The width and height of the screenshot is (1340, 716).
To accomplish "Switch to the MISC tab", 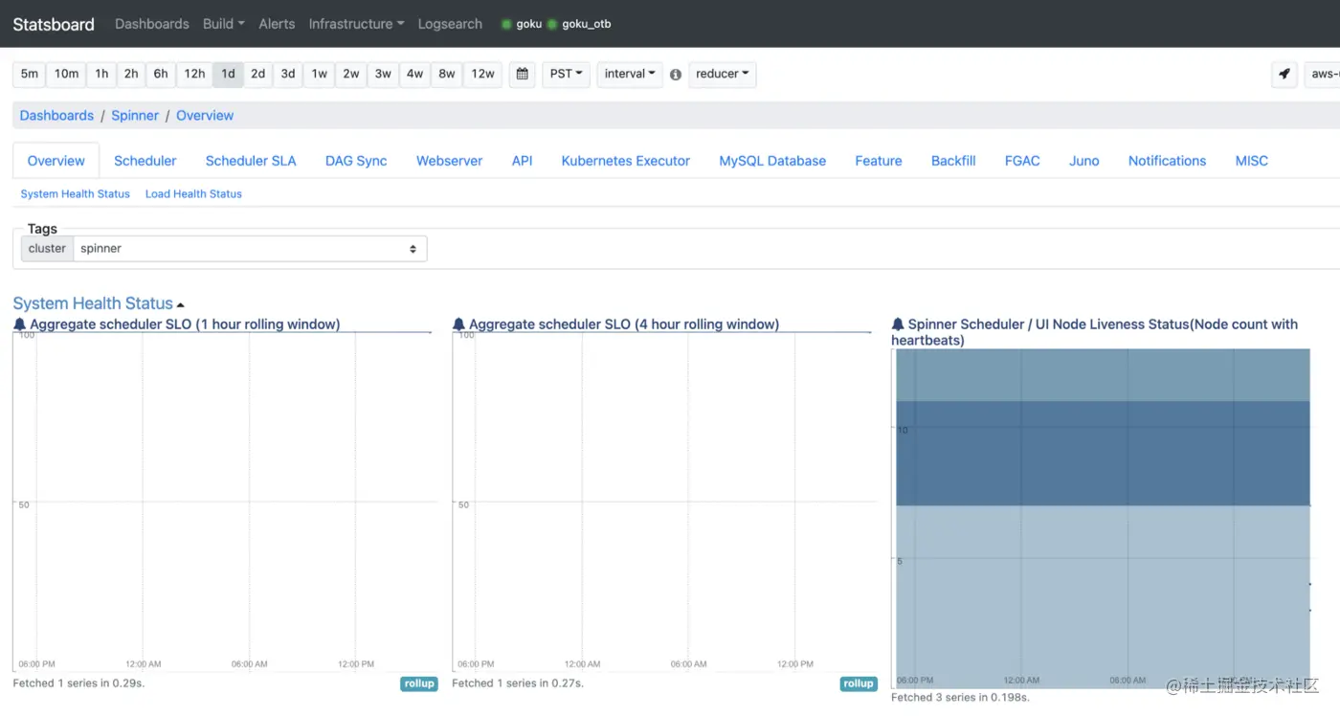I will pyautogui.click(x=1251, y=161).
